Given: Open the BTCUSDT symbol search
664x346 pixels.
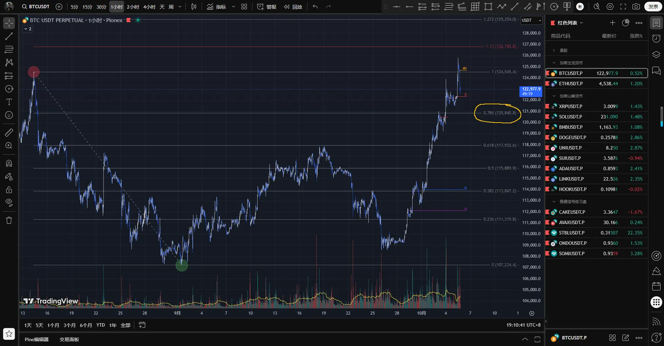Looking at the screenshot, I should [x=36, y=7].
